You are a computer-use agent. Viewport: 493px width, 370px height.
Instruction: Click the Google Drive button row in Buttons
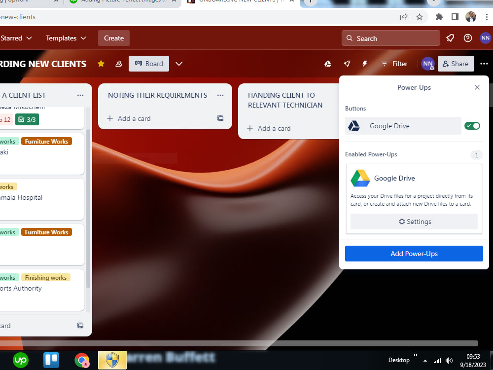click(403, 126)
